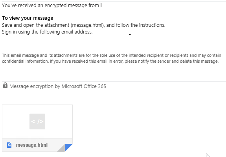
Task: Click 'Sign in using the following email address' line
Action: click(47, 32)
